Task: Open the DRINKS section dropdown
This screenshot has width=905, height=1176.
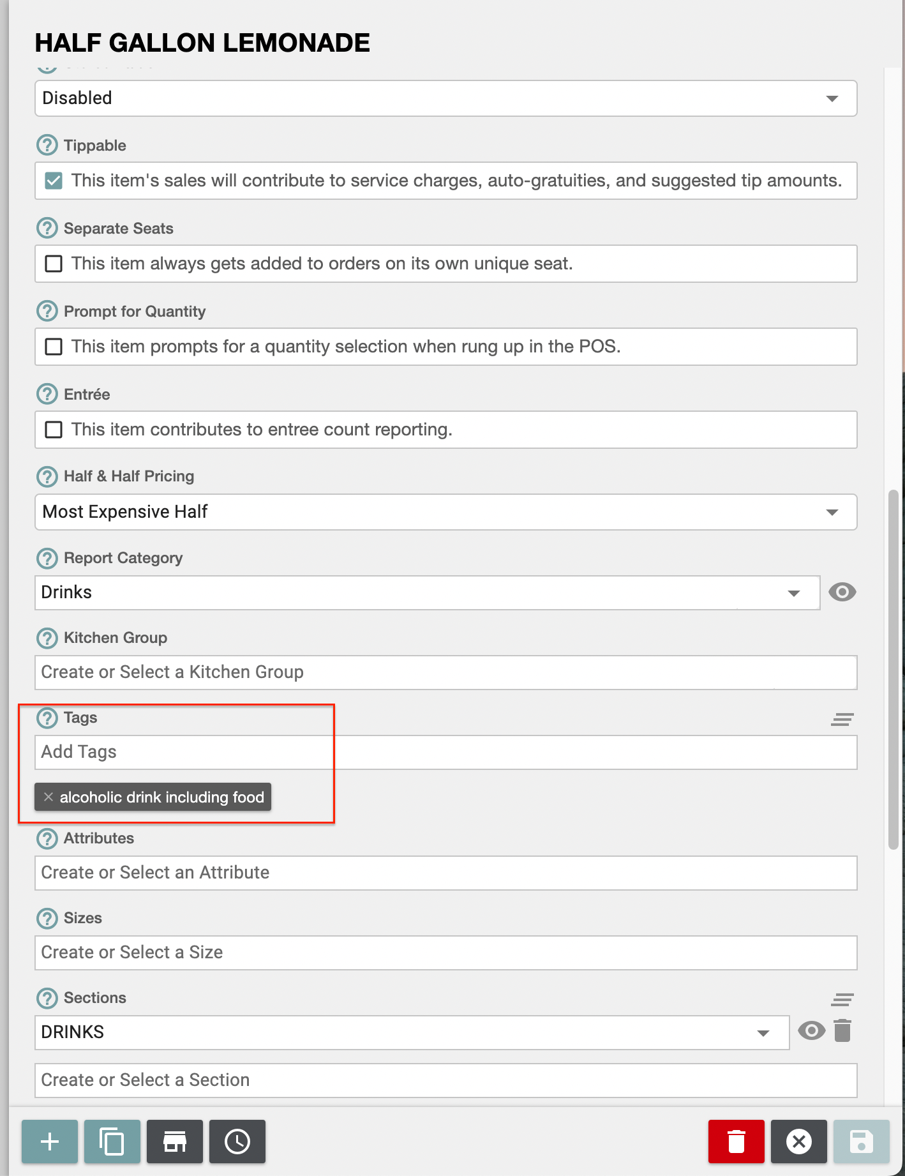Action: [412, 1032]
